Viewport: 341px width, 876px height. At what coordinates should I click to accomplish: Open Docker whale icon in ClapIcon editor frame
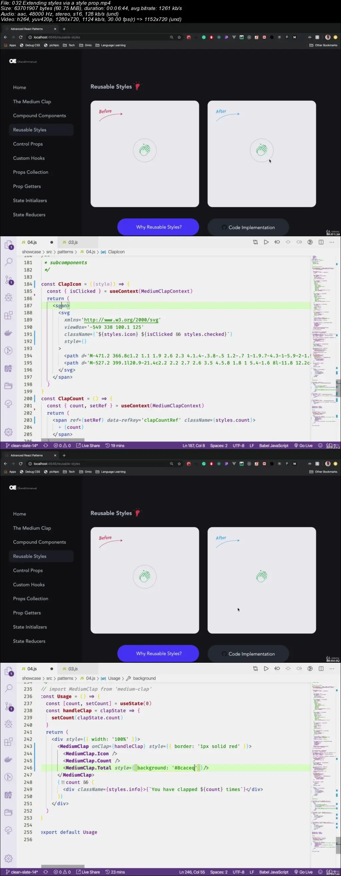(9, 333)
